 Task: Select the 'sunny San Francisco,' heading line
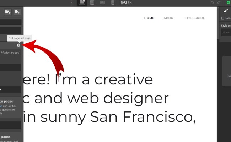point(118,117)
